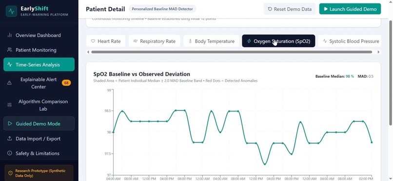The width and height of the screenshot is (393, 181).
Task: Click the right arrow of the tabs scrollbar
Action: (378, 52)
